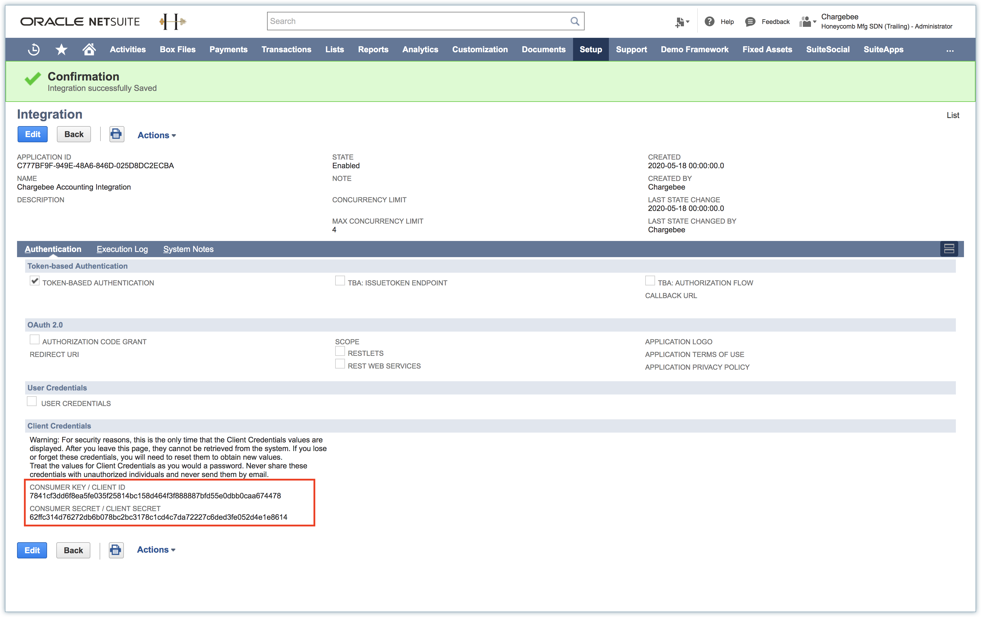Open the Recent Records history icon
The image size is (981, 617).
[x=33, y=50]
